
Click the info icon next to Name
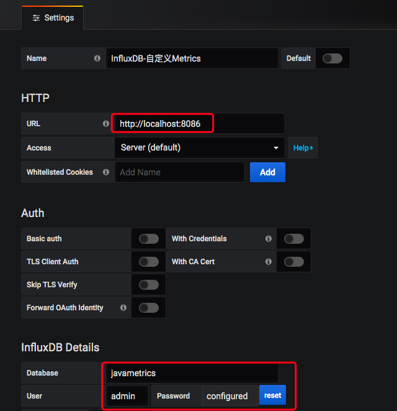tap(97, 58)
